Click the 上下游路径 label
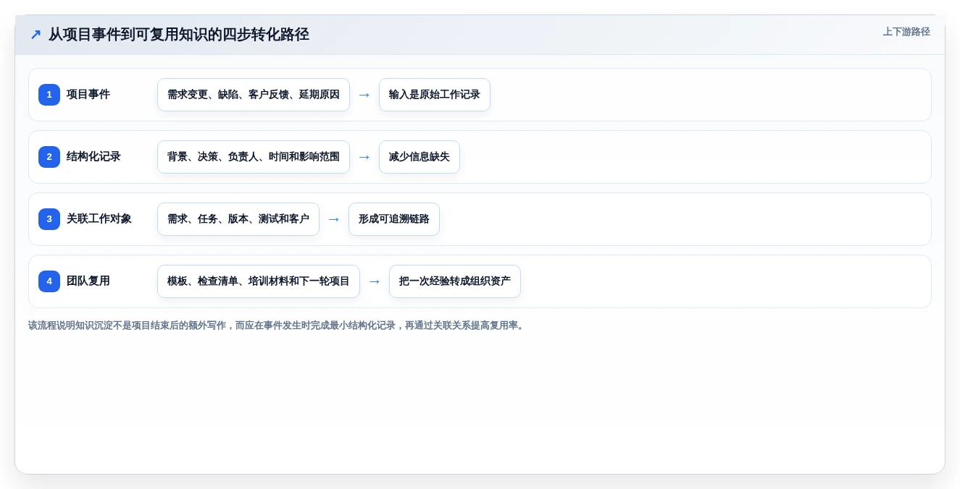The width and height of the screenshot is (960, 489). (x=906, y=32)
